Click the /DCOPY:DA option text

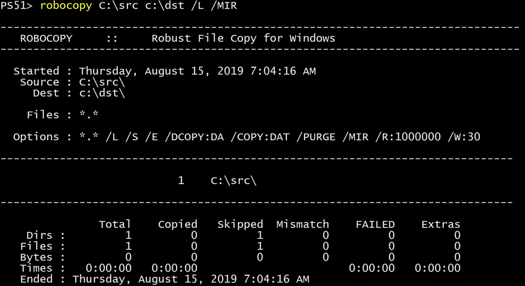click(x=194, y=137)
